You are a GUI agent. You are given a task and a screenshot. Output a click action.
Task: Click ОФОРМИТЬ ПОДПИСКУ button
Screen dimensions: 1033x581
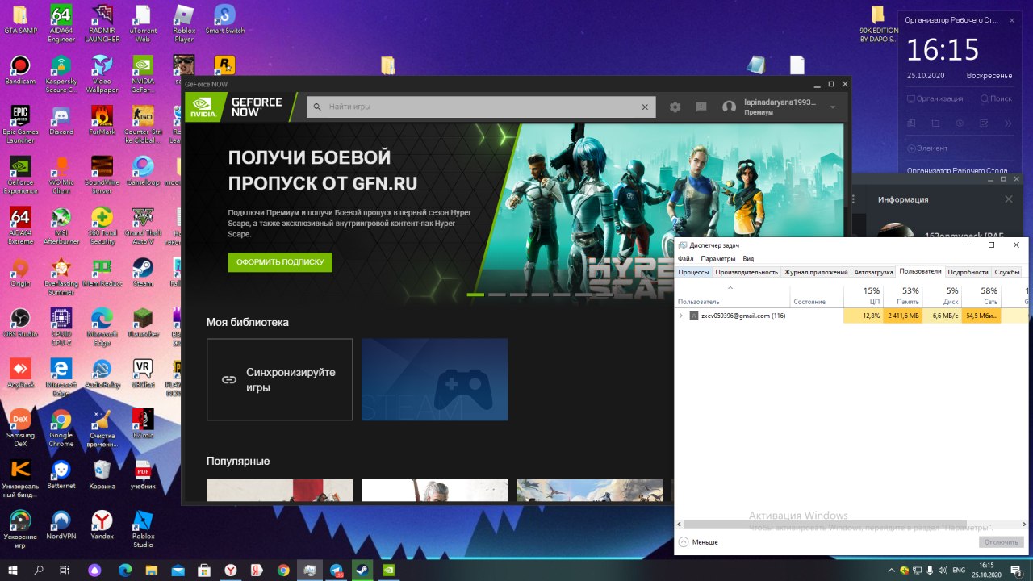pyautogui.click(x=280, y=262)
